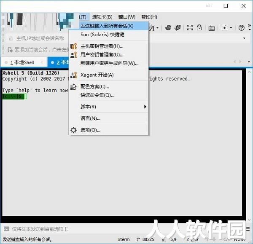Viewport: 253px width, 244px height.
Task: Click terminal scrollbar down arrow
Action: (x=249, y=220)
